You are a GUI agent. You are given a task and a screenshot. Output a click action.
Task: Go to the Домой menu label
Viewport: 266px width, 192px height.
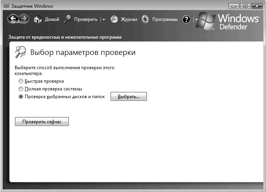pos(52,19)
